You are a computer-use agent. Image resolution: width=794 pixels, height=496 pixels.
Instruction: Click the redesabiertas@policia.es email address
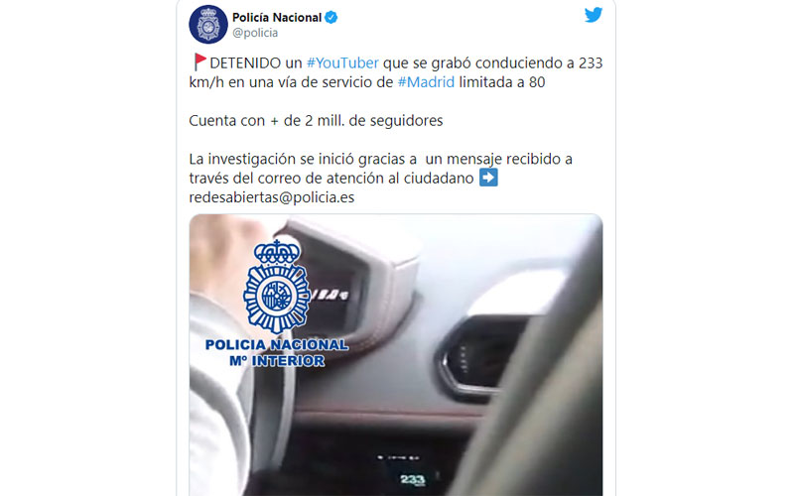272,197
